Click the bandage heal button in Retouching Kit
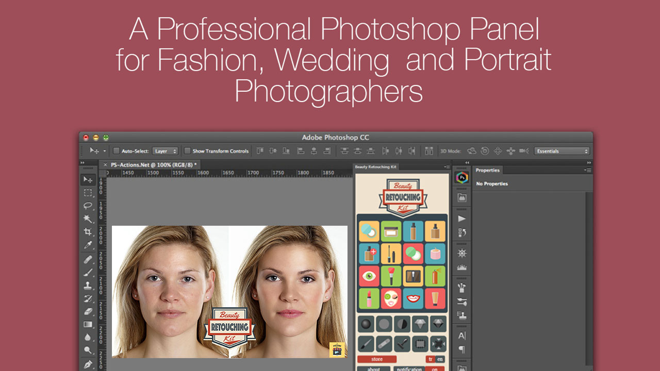The width and height of the screenshot is (660, 371). 384,343
